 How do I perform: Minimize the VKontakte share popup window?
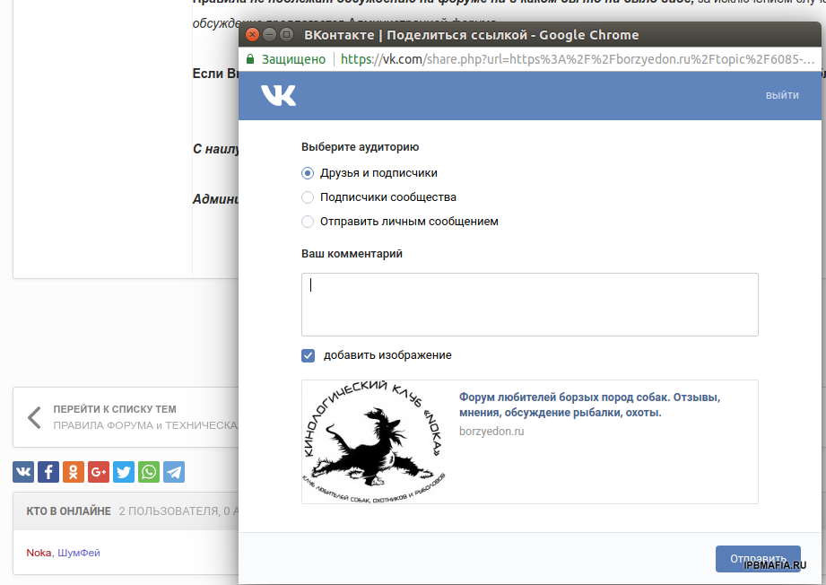269,35
